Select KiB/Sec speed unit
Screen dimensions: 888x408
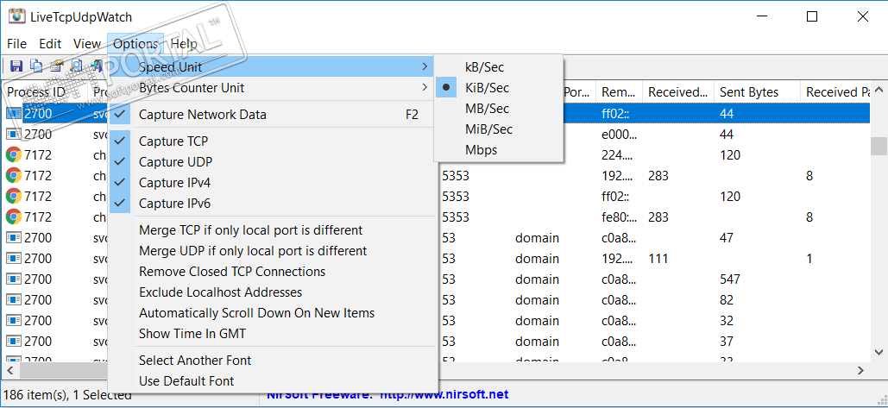tap(499, 88)
